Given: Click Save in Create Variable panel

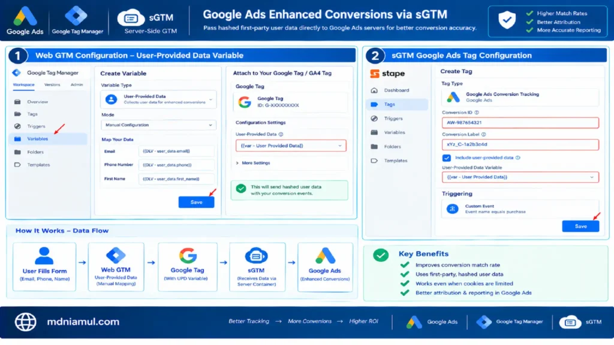Looking at the screenshot, I should [x=196, y=202].
